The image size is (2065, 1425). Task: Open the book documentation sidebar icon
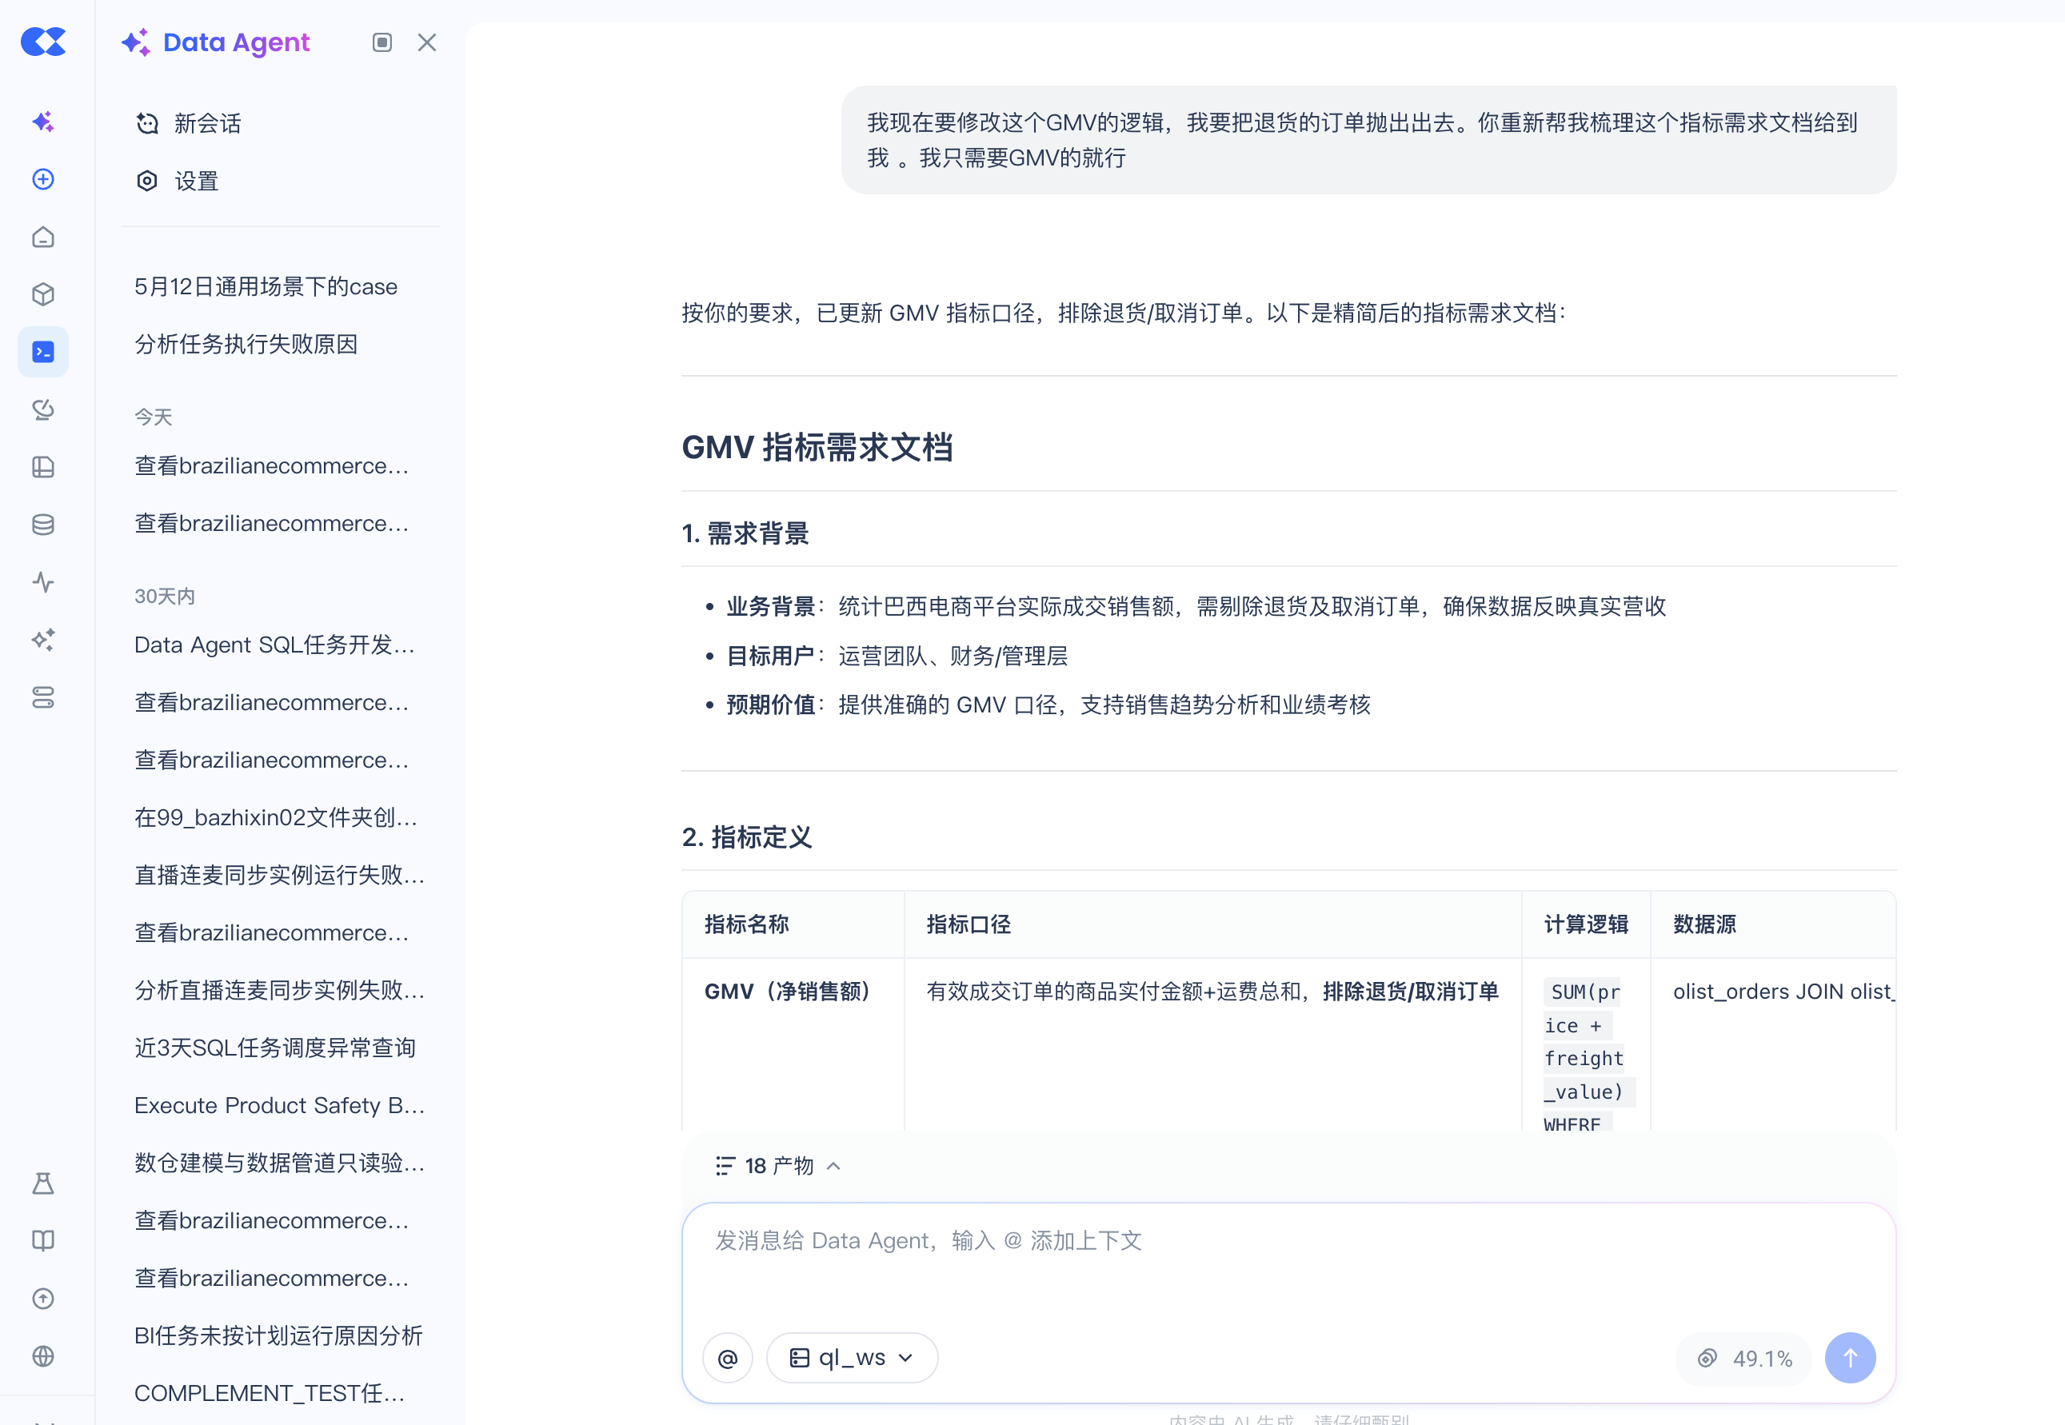point(43,1240)
